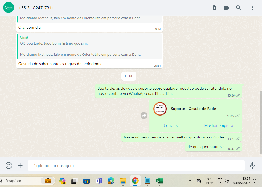
Task: Click the volume speaker tray icon
Action: pos(226,181)
